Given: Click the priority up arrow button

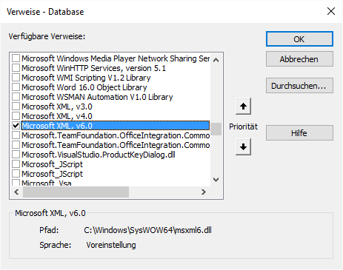Looking at the screenshot, I should 243,106.
